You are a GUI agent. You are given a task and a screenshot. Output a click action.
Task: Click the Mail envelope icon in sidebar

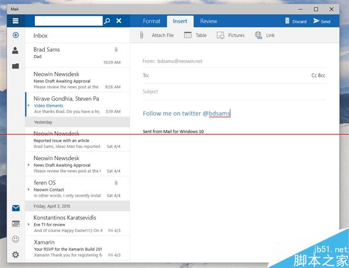pos(15,208)
